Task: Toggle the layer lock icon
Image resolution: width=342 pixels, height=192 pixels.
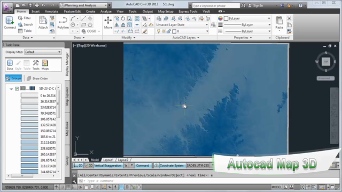Action: [169, 31]
